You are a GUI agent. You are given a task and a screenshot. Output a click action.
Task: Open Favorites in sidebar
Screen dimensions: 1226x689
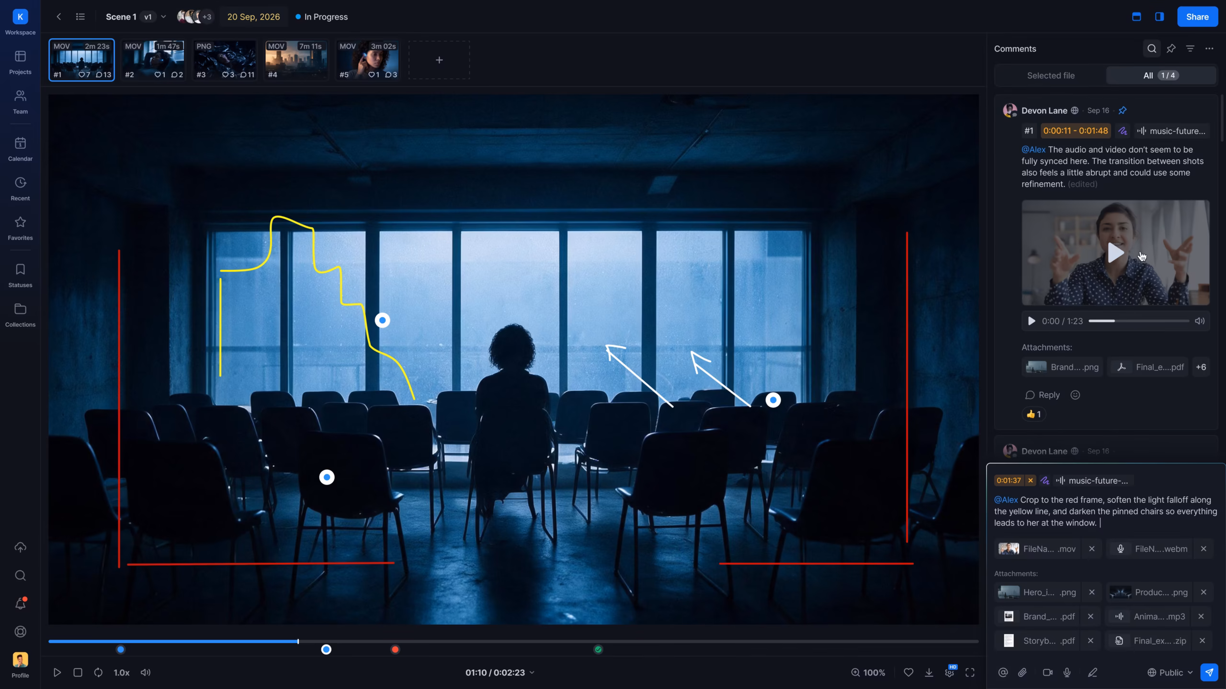[x=20, y=228]
